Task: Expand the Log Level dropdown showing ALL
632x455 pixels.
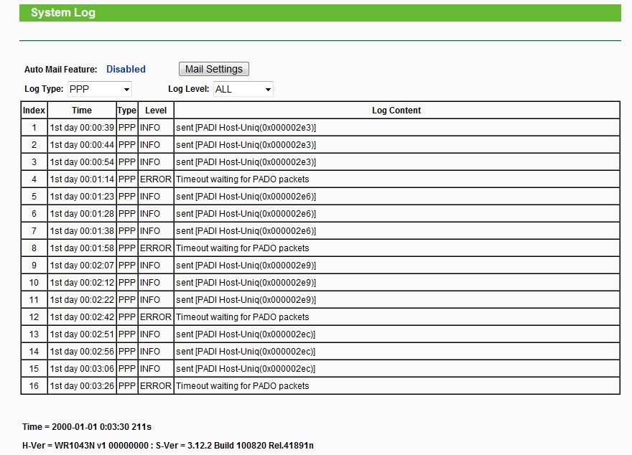Action: [243, 89]
